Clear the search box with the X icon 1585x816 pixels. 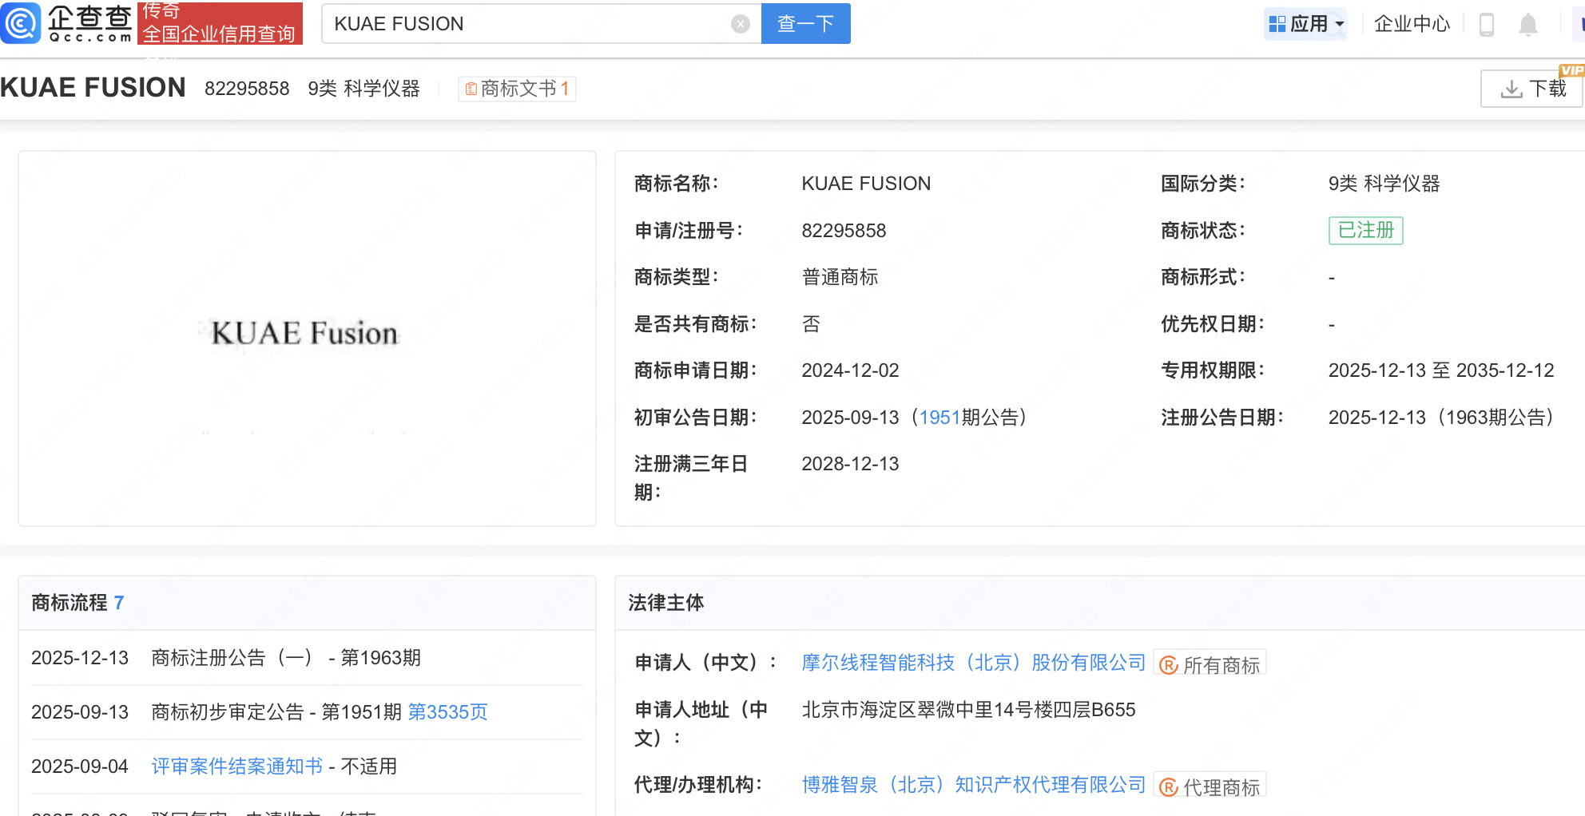pyautogui.click(x=740, y=24)
